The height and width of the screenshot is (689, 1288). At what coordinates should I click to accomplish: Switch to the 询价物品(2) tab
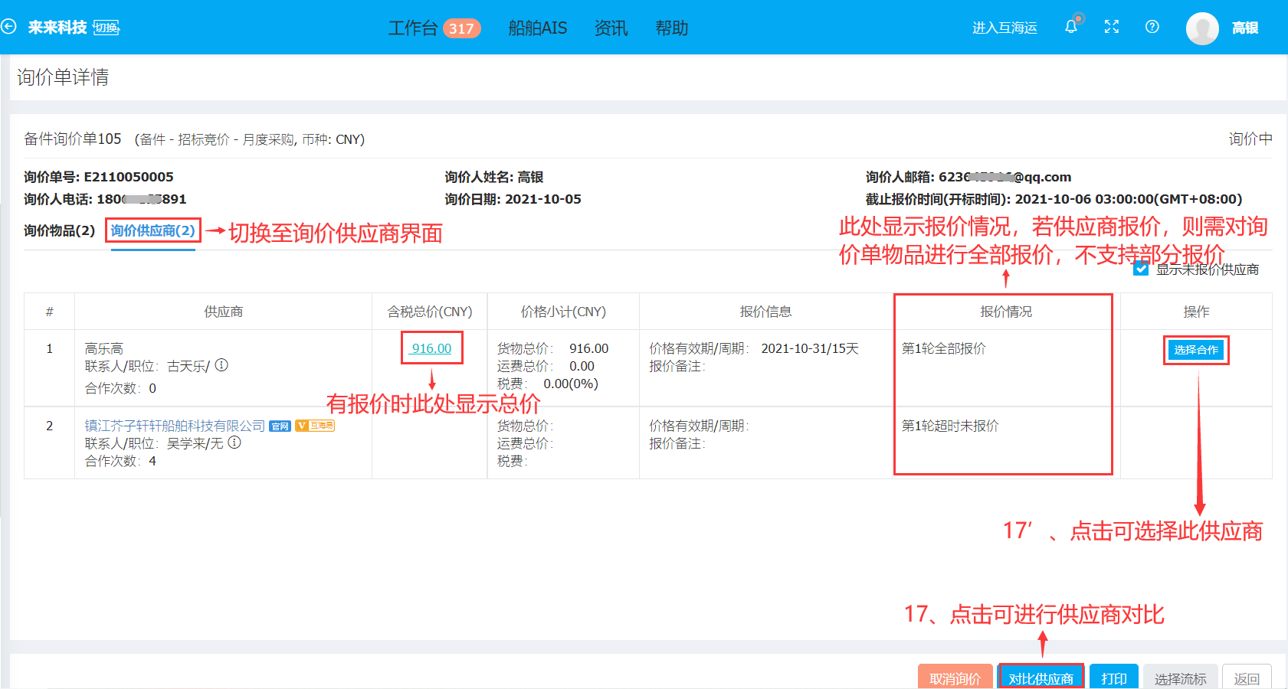click(59, 230)
